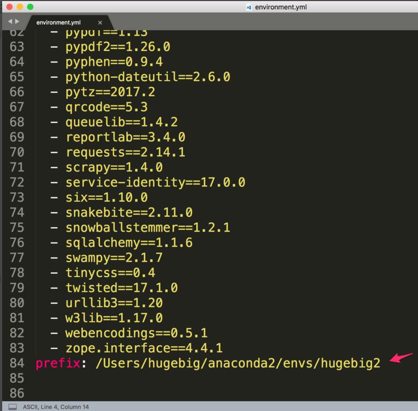Screen dimensions: 418x411
Task: Click the service-identity==17.0.0 entry
Action: 155,182
